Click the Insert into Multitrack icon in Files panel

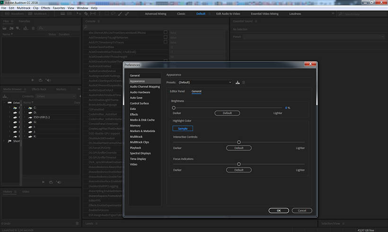[x=26, y=28]
